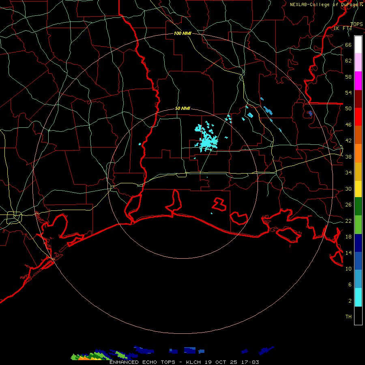Pick the dark red legend band
The image size is (365, 365).
[x=358, y=99]
